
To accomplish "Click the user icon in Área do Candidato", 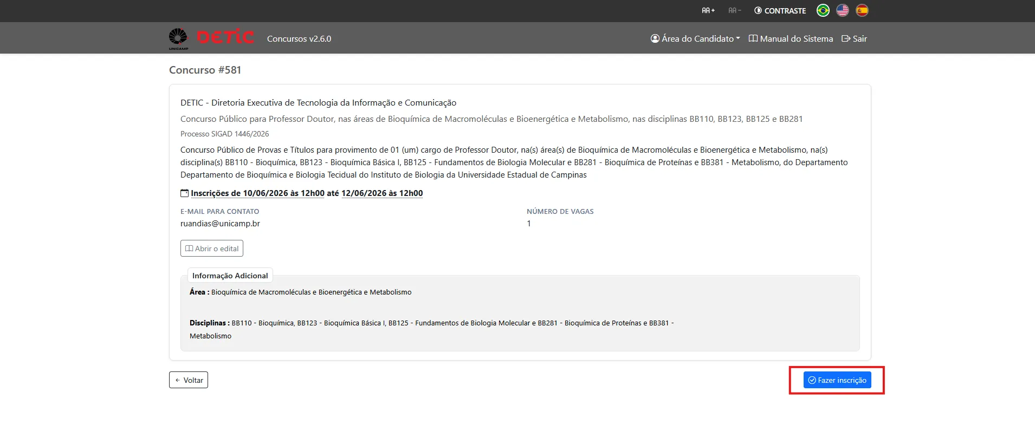I will pos(655,38).
